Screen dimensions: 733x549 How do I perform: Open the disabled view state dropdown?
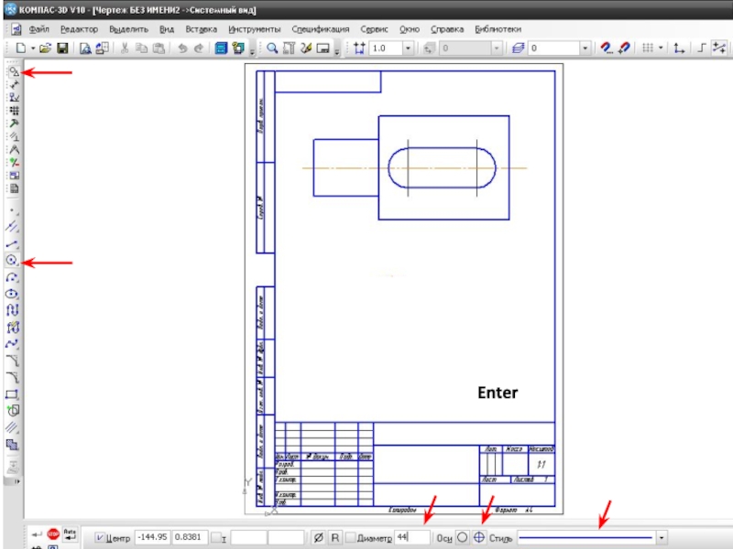point(497,48)
